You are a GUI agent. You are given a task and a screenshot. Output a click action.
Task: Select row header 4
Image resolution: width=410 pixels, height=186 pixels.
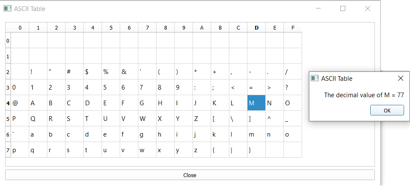[8, 103]
